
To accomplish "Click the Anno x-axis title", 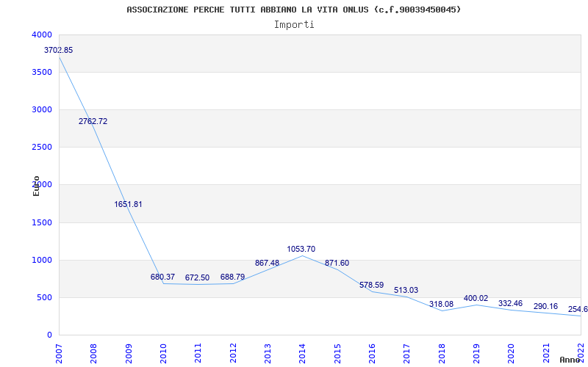I will [570, 360].
